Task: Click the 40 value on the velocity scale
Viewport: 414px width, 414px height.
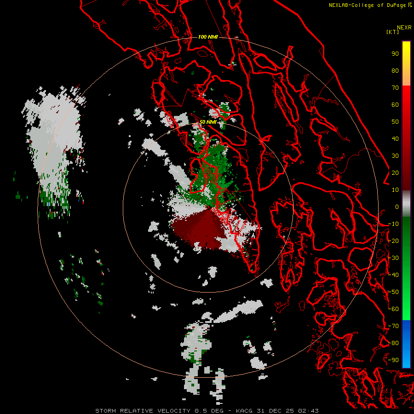Action: click(395, 138)
